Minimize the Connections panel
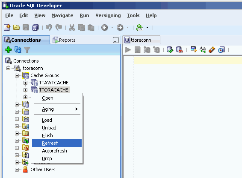The width and height of the screenshot is (242, 178). [115, 40]
